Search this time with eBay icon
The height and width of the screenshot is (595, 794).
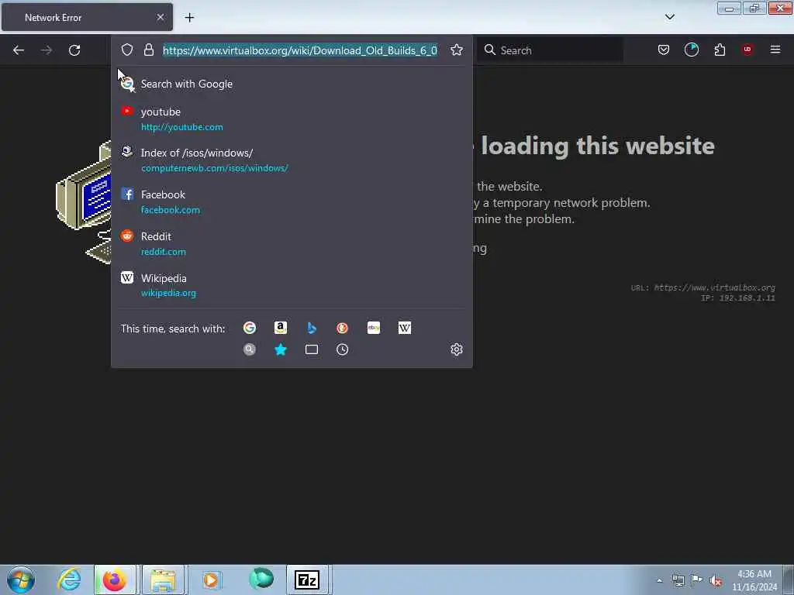(374, 328)
